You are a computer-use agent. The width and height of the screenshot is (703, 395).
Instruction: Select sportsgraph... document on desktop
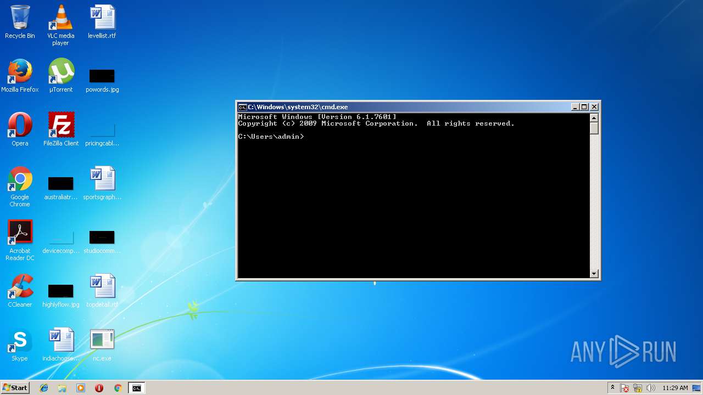[x=102, y=183]
